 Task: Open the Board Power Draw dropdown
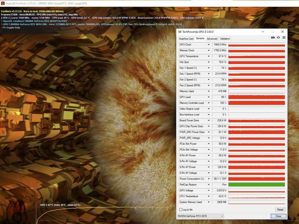[x=209, y=120]
